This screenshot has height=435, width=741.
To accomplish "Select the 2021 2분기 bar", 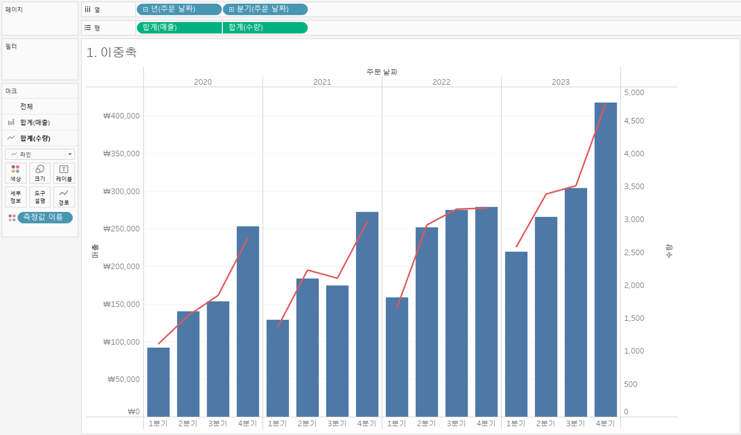I will click(308, 348).
